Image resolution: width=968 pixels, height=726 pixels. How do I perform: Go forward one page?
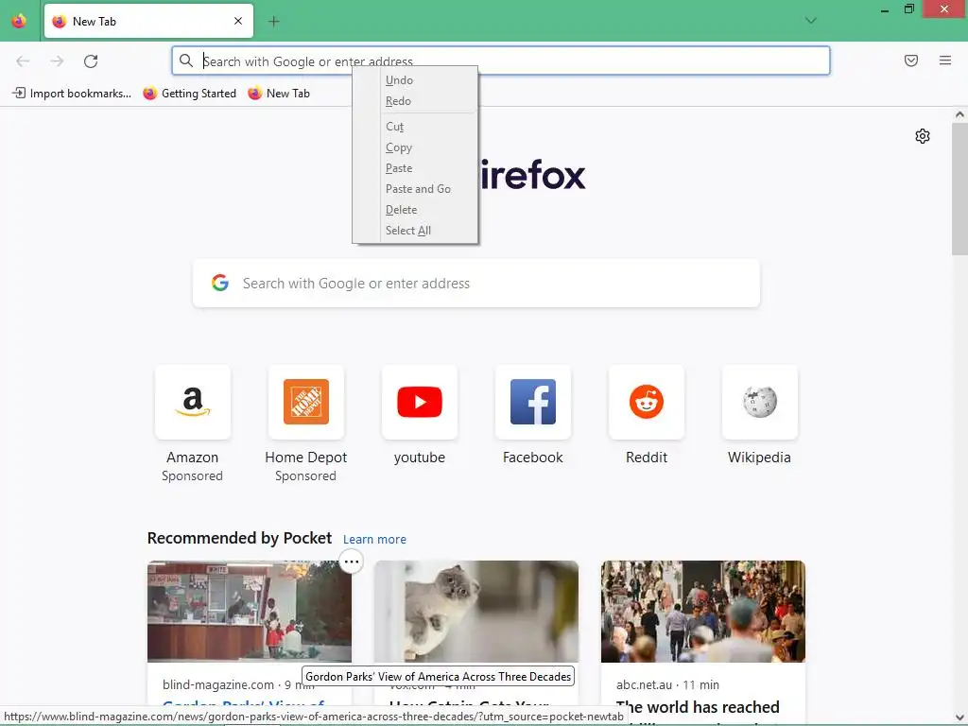[57, 60]
